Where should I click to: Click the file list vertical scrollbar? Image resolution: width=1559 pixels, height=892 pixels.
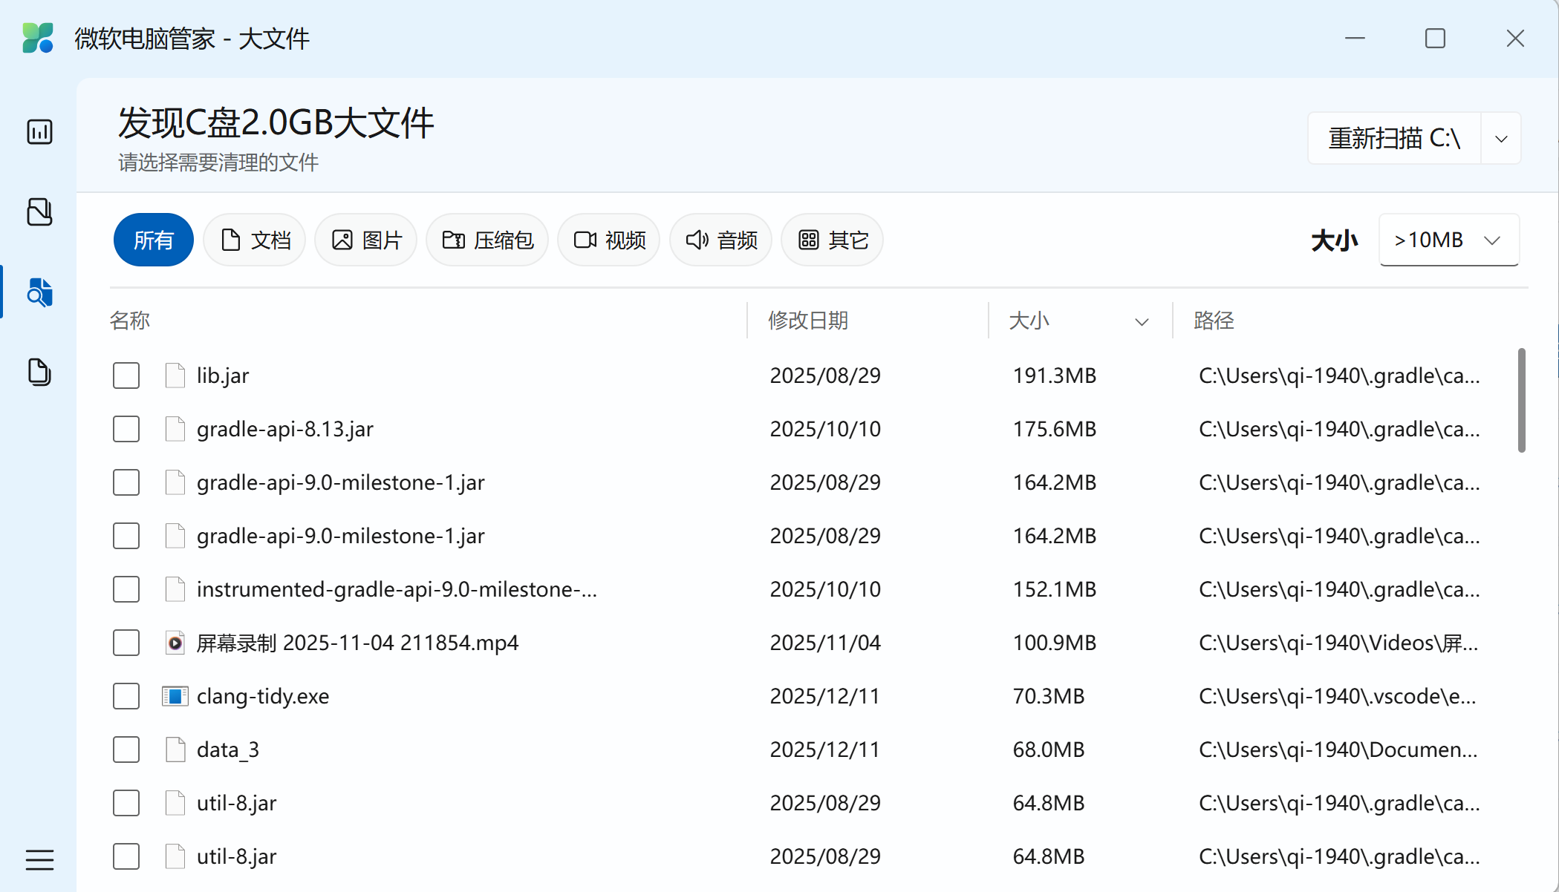(1521, 401)
